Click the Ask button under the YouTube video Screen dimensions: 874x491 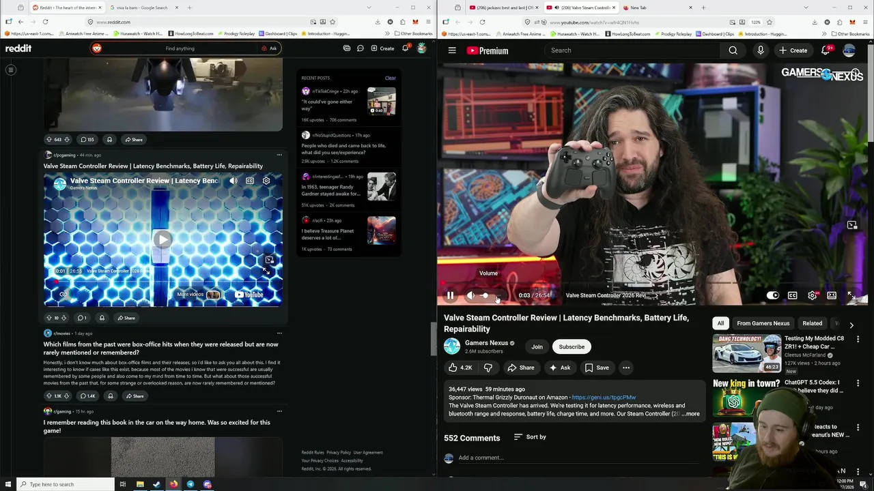point(560,368)
